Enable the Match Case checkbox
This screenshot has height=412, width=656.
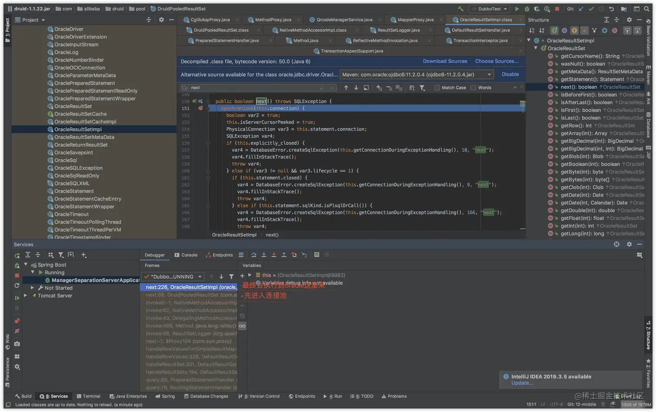click(437, 88)
